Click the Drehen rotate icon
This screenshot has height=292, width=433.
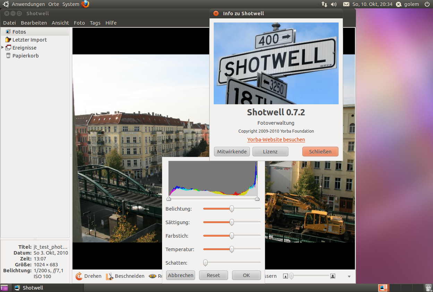pos(79,276)
